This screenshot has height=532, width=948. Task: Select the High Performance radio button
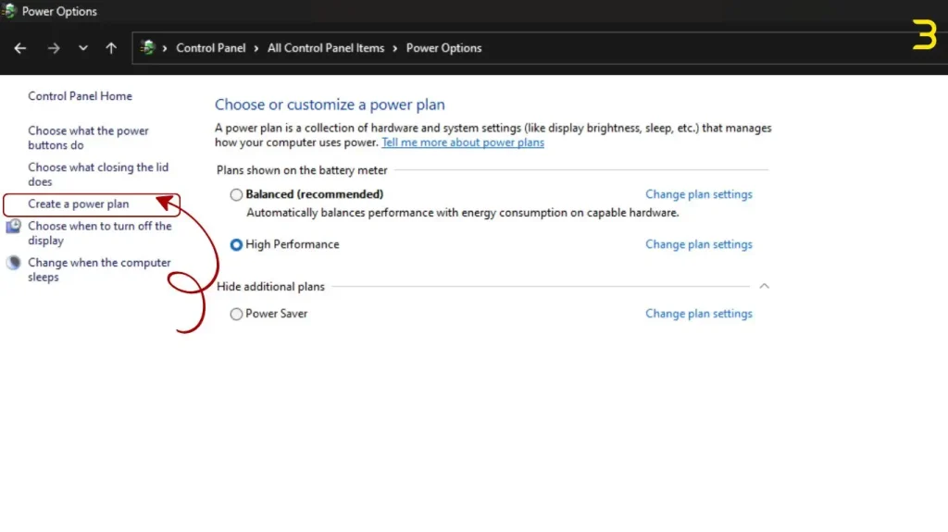(x=237, y=245)
